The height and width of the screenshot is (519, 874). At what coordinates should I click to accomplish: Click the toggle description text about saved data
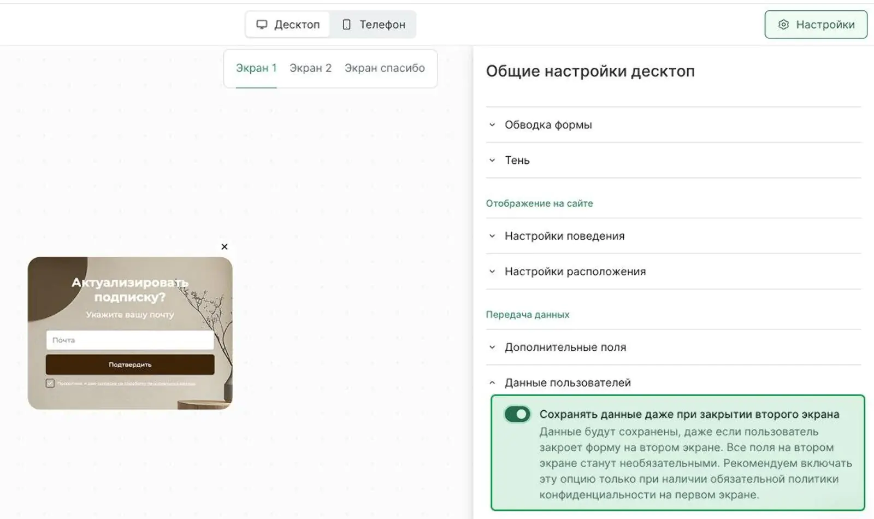tap(695, 463)
